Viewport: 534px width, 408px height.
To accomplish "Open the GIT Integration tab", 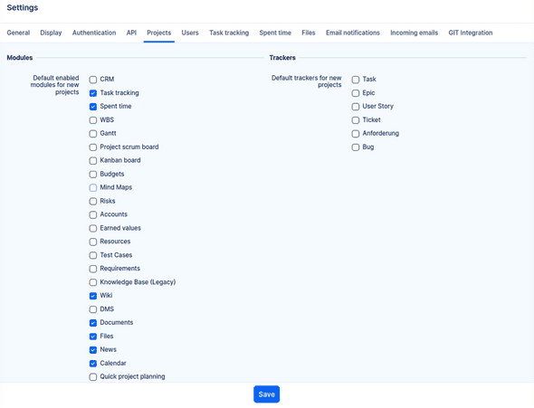I will tap(471, 33).
